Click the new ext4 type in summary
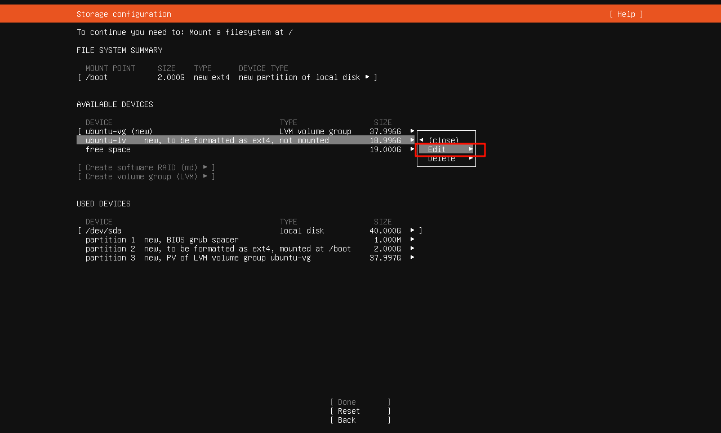The height and width of the screenshot is (433, 721). (x=212, y=77)
